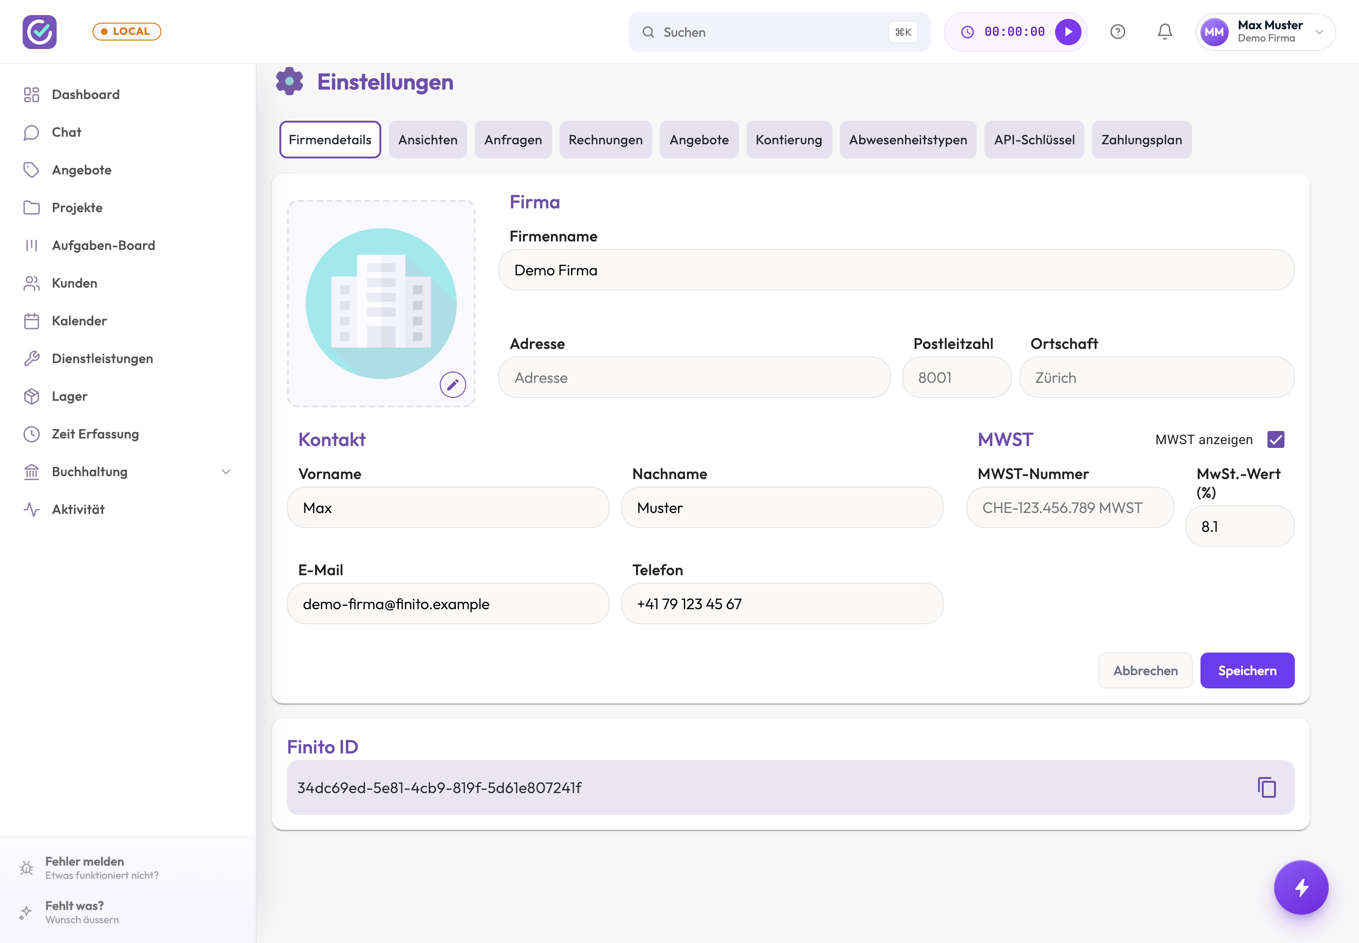Click the ⌘K shortcut badge
Image resolution: width=1359 pixels, height=943 pixels.
(903, 32)
